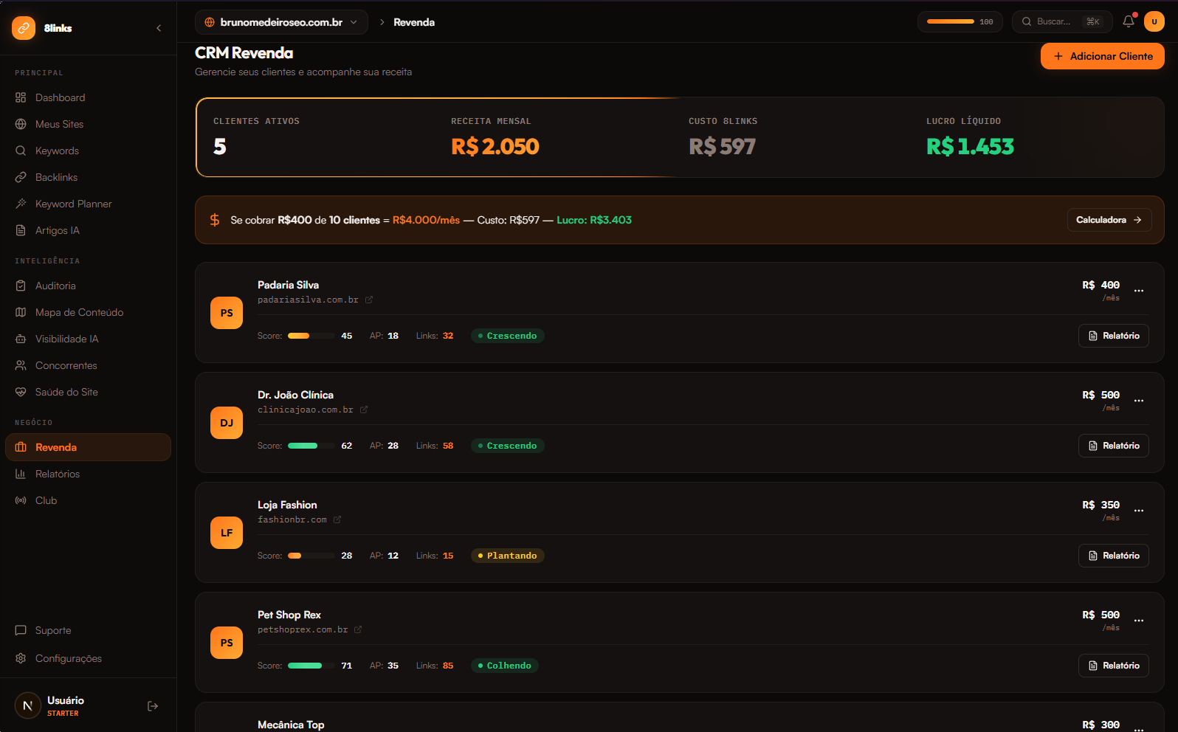Click the PS avatar of Pet Shop Rex

227,643
